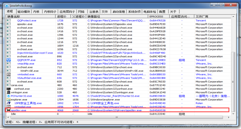Click the dwm.exe process icon

(x=9, y=45)
